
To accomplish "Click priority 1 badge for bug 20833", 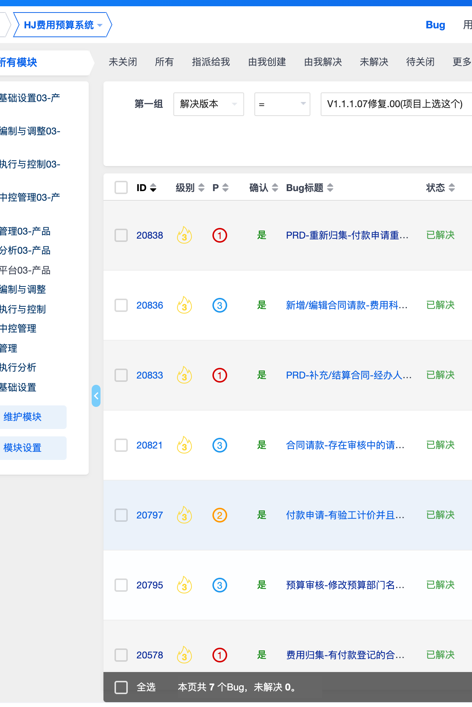I will click(220, 375).
